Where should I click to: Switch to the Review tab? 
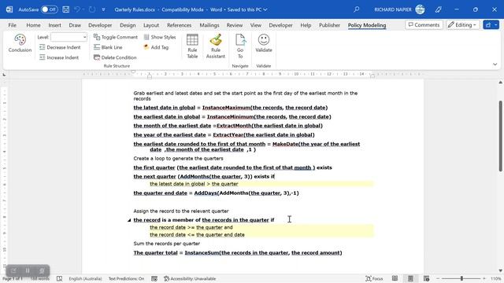(x=235, y=25)
